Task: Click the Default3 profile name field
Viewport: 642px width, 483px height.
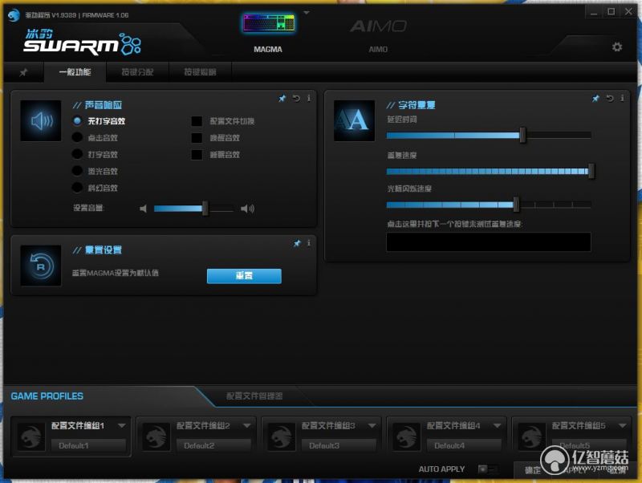Action: (339, 445)
